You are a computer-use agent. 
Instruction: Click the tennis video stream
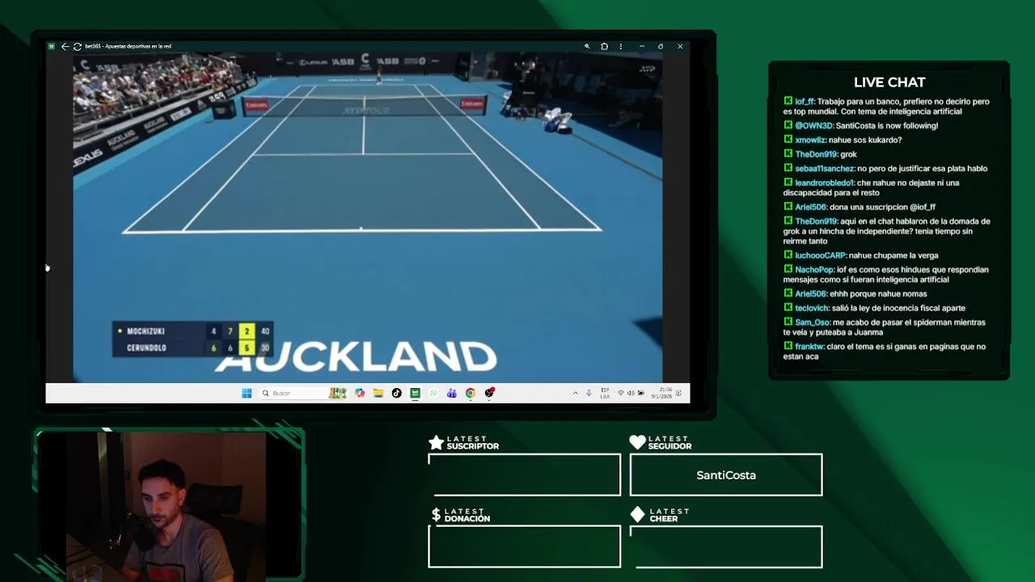pos(368,218)
